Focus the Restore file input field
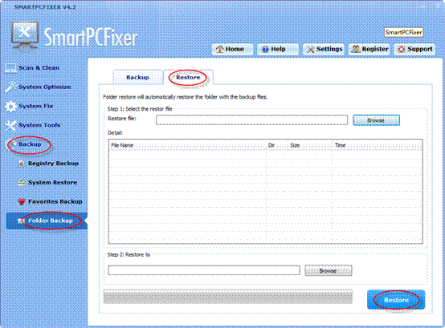This screenshot has width=445, height=328. (251, 119)
